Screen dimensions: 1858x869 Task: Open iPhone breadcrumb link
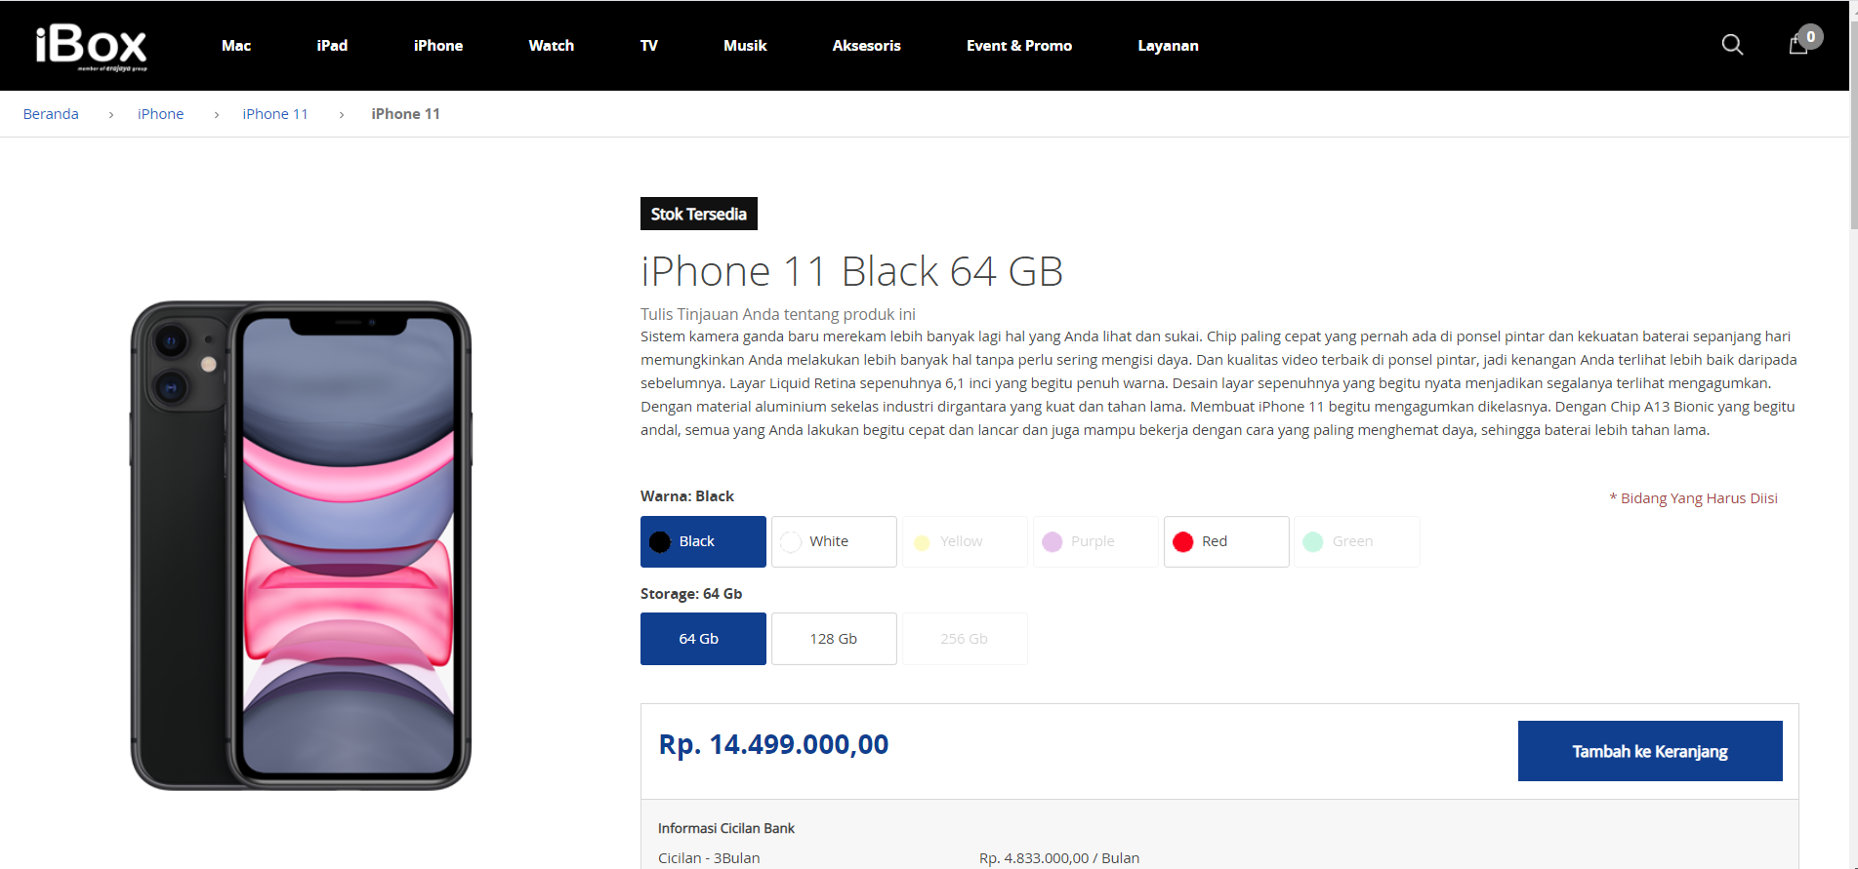coord(161,114)
